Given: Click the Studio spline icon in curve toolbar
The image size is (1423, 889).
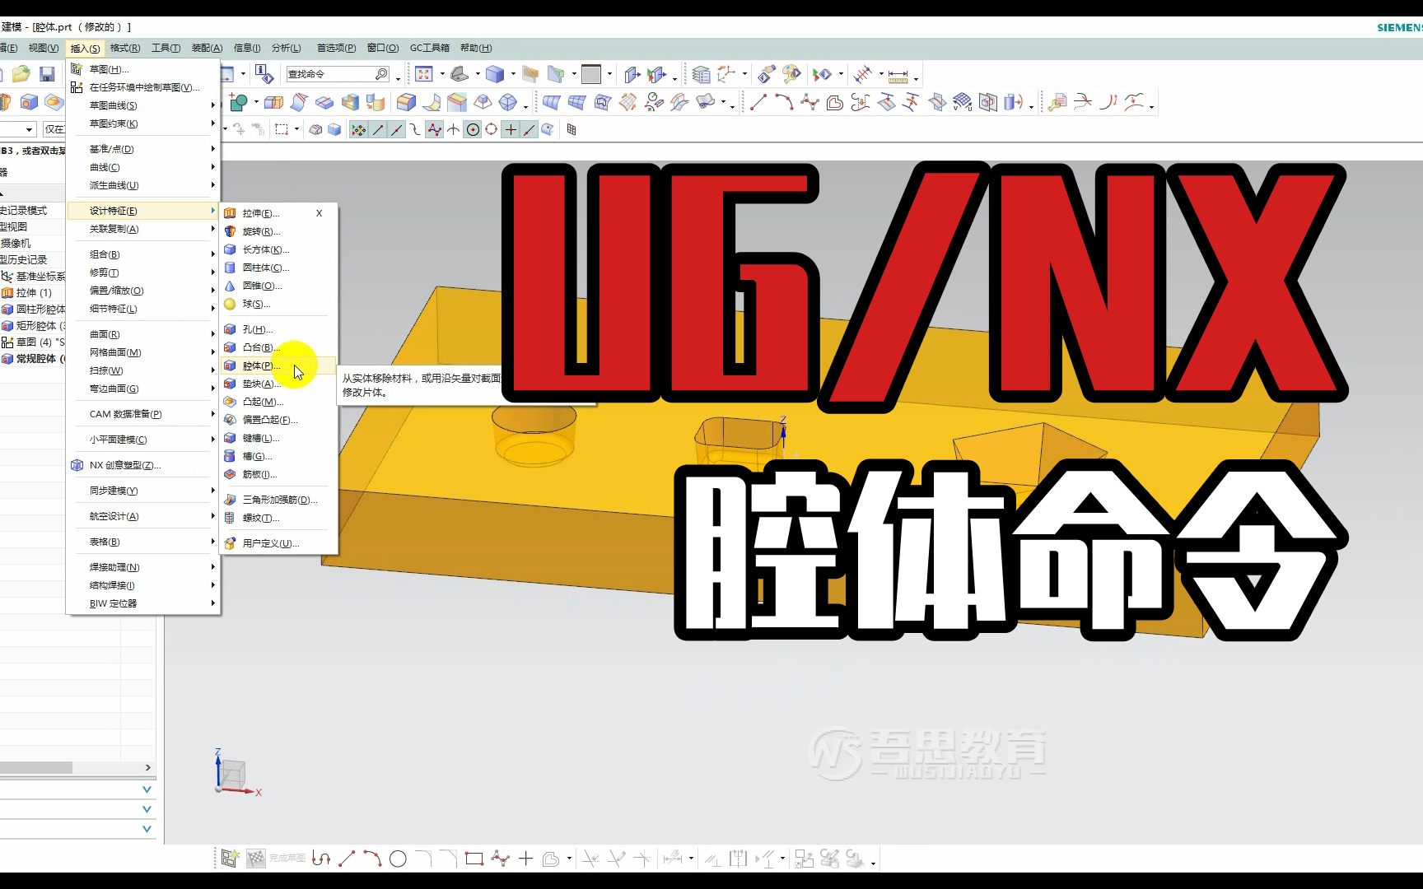Looking at the screenshot, I should pyautogui.click(x=810, y=102).
